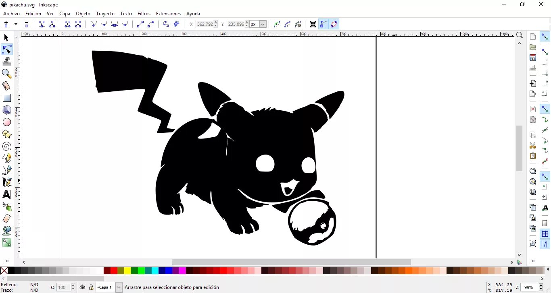
Task: Open the Filtros menu
Action: point(144,14)
